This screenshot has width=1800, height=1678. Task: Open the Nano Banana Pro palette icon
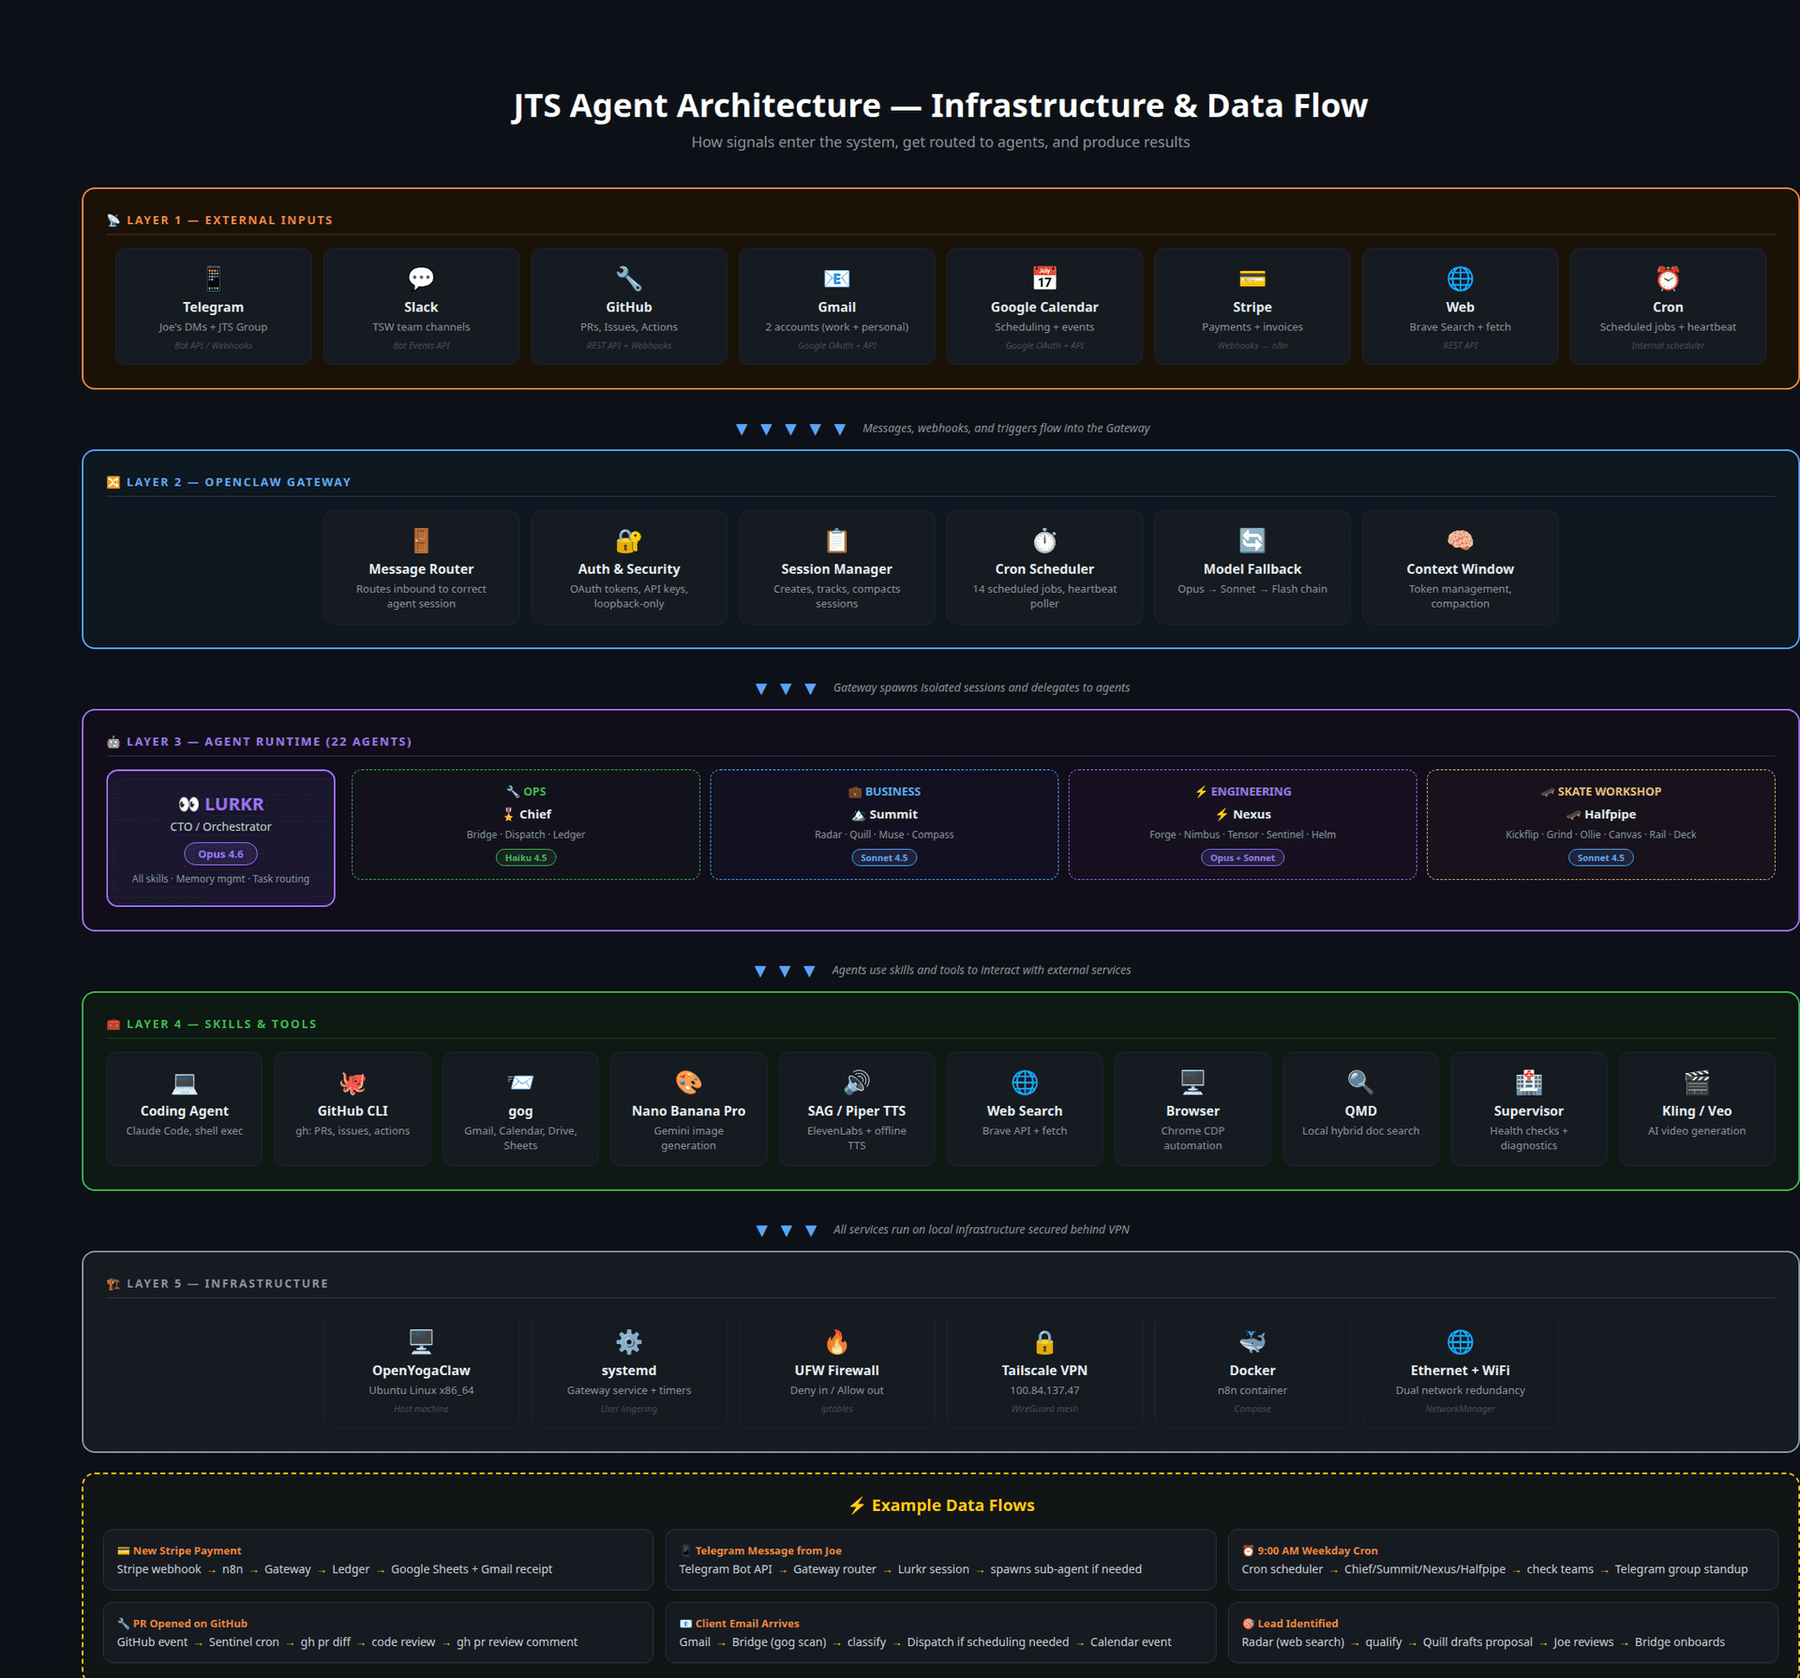(689, 1081)
